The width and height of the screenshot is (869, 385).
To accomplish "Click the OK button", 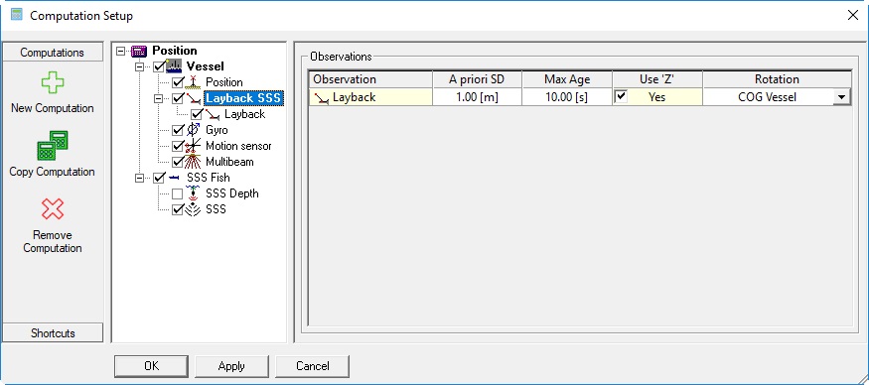I will (151, 366).
